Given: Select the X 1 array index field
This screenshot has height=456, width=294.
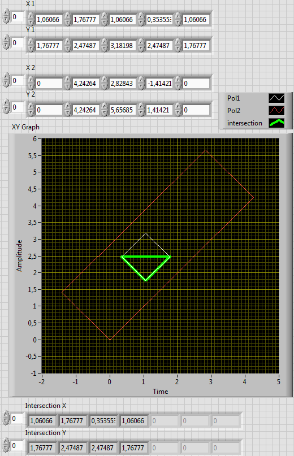Looking at the screenshot, I should tap(18, 16).
